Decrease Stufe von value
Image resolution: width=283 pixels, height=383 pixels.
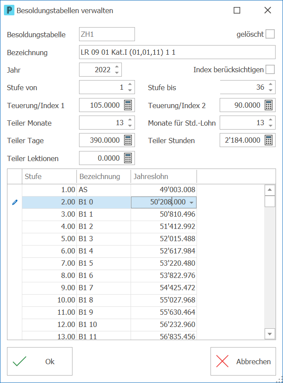point(130,90)
